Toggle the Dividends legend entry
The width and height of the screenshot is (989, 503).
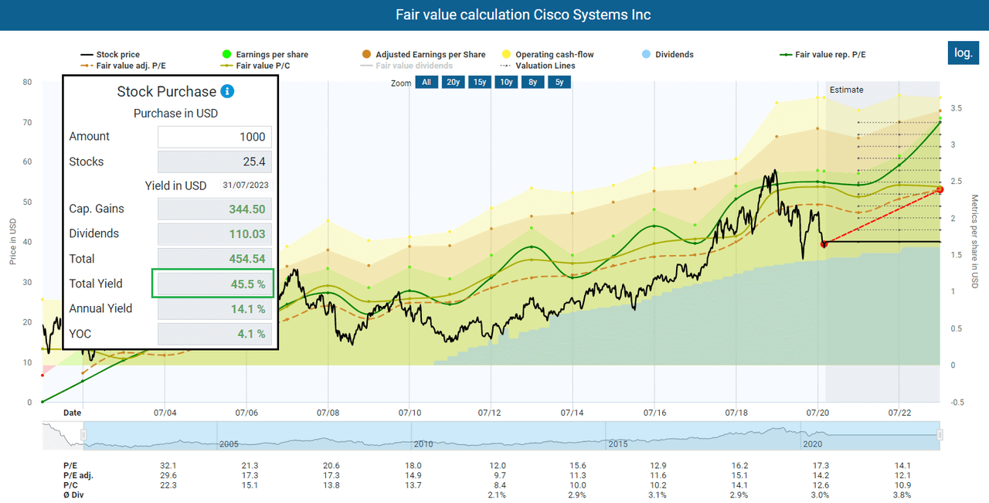coord(668,55)
